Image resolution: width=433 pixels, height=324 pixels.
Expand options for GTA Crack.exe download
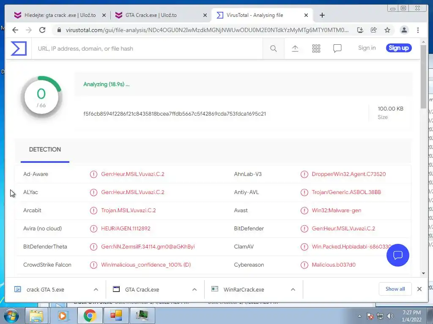click(x=195, y=289)
